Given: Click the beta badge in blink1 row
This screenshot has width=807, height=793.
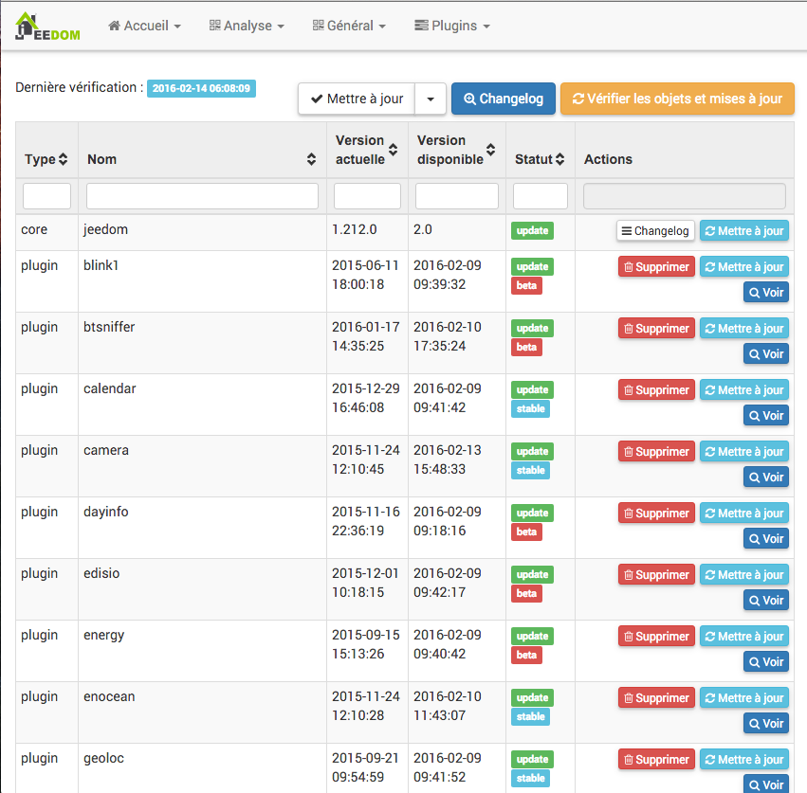Looking at the screenshot, I should click(x=526, y=285).
